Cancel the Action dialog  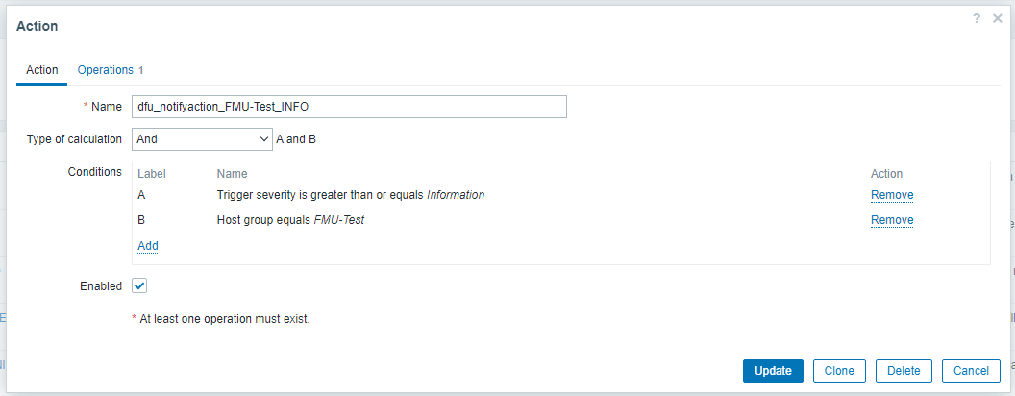point(971,371)
